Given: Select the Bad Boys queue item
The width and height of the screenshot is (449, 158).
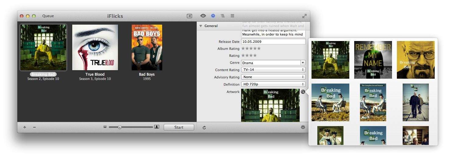Looking at the screenshot, I should [147, 47].
